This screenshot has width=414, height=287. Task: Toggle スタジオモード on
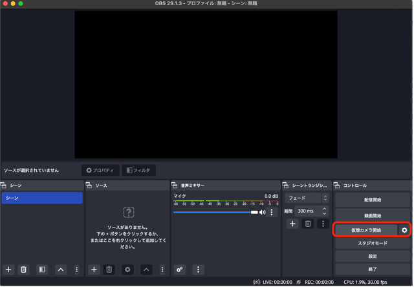pyautogui.click(x=373, y=244)
